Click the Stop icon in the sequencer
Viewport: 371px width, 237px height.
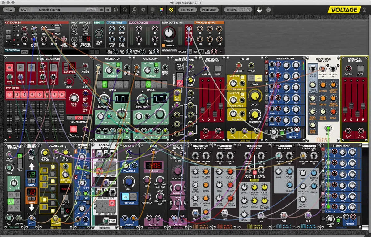[9, 67]
